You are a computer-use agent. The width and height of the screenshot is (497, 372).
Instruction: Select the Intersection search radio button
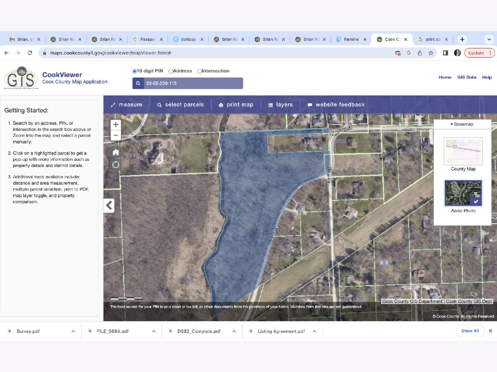[x=199, y=71]
